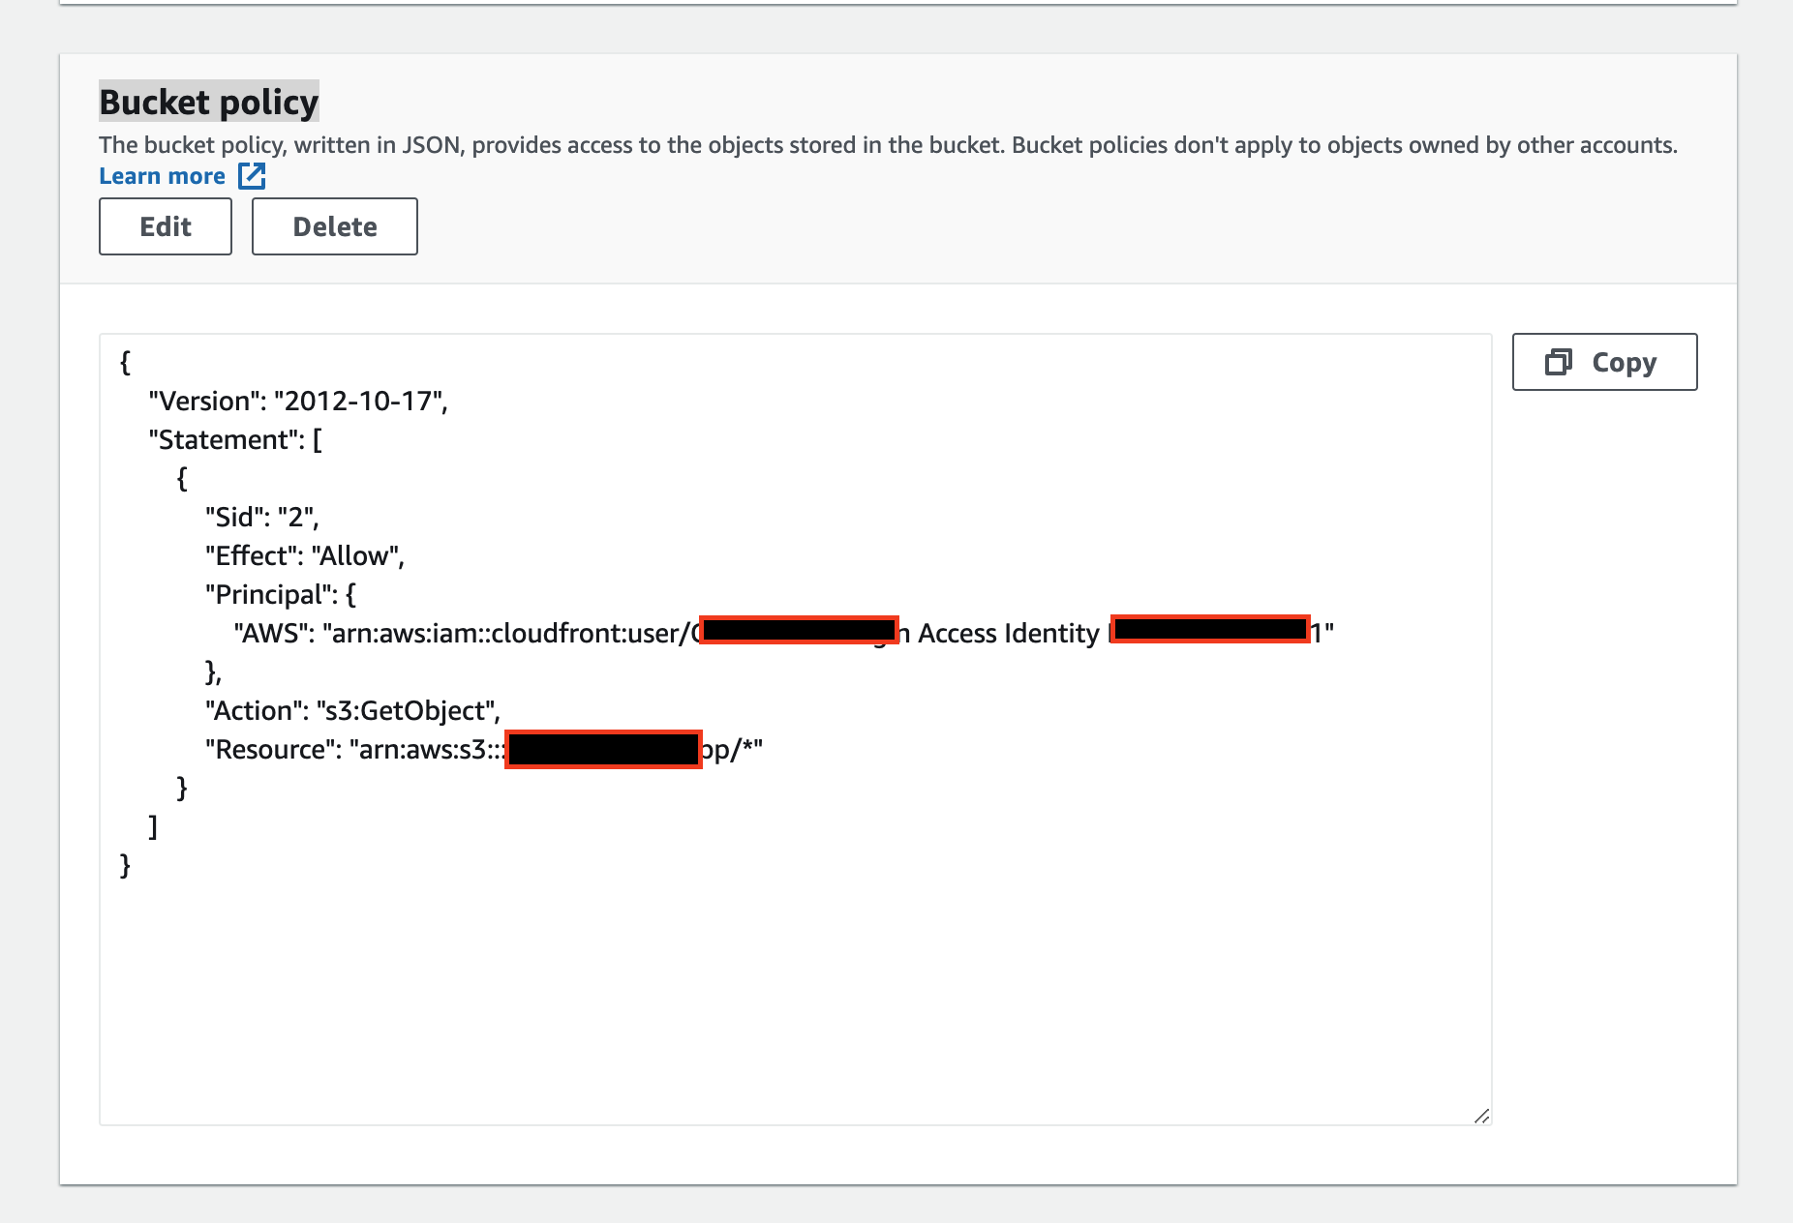Image resolution: width=1793 pixels, height=1223 pixels.
Task: Click the copy icon in Copy button
Action: (x=1559, y=362)
